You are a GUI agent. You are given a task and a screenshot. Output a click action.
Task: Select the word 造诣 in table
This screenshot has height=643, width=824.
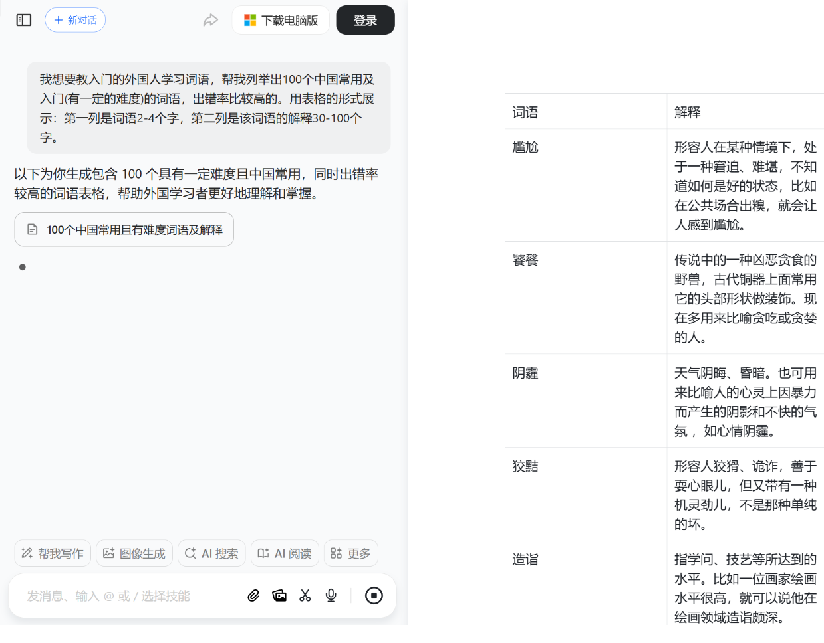click(525, 560)
